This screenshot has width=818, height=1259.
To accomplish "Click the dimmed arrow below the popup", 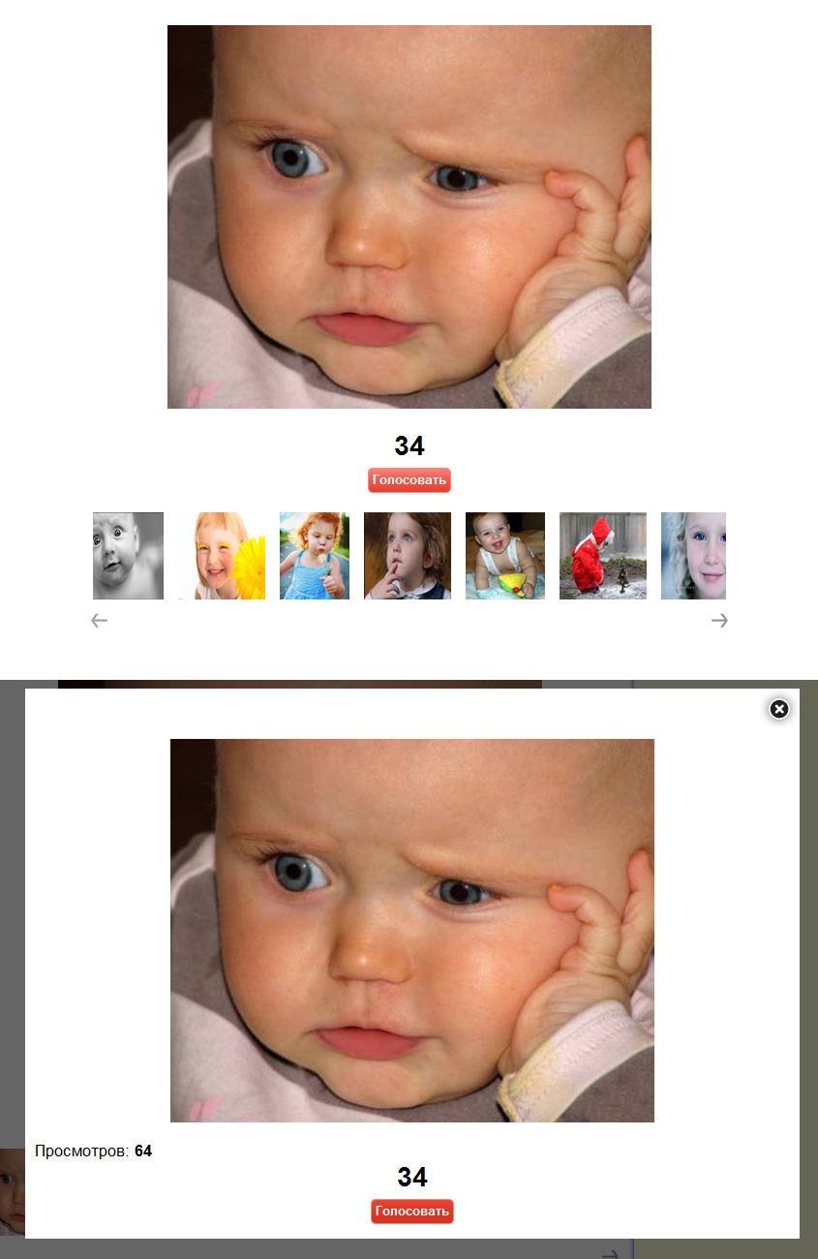I will coord(610,1252).
